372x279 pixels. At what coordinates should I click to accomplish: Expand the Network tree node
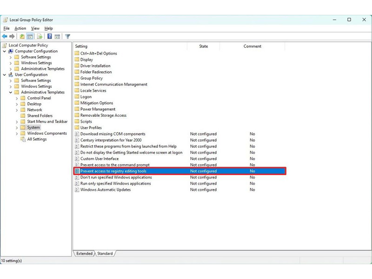click(x=17, y=110)
